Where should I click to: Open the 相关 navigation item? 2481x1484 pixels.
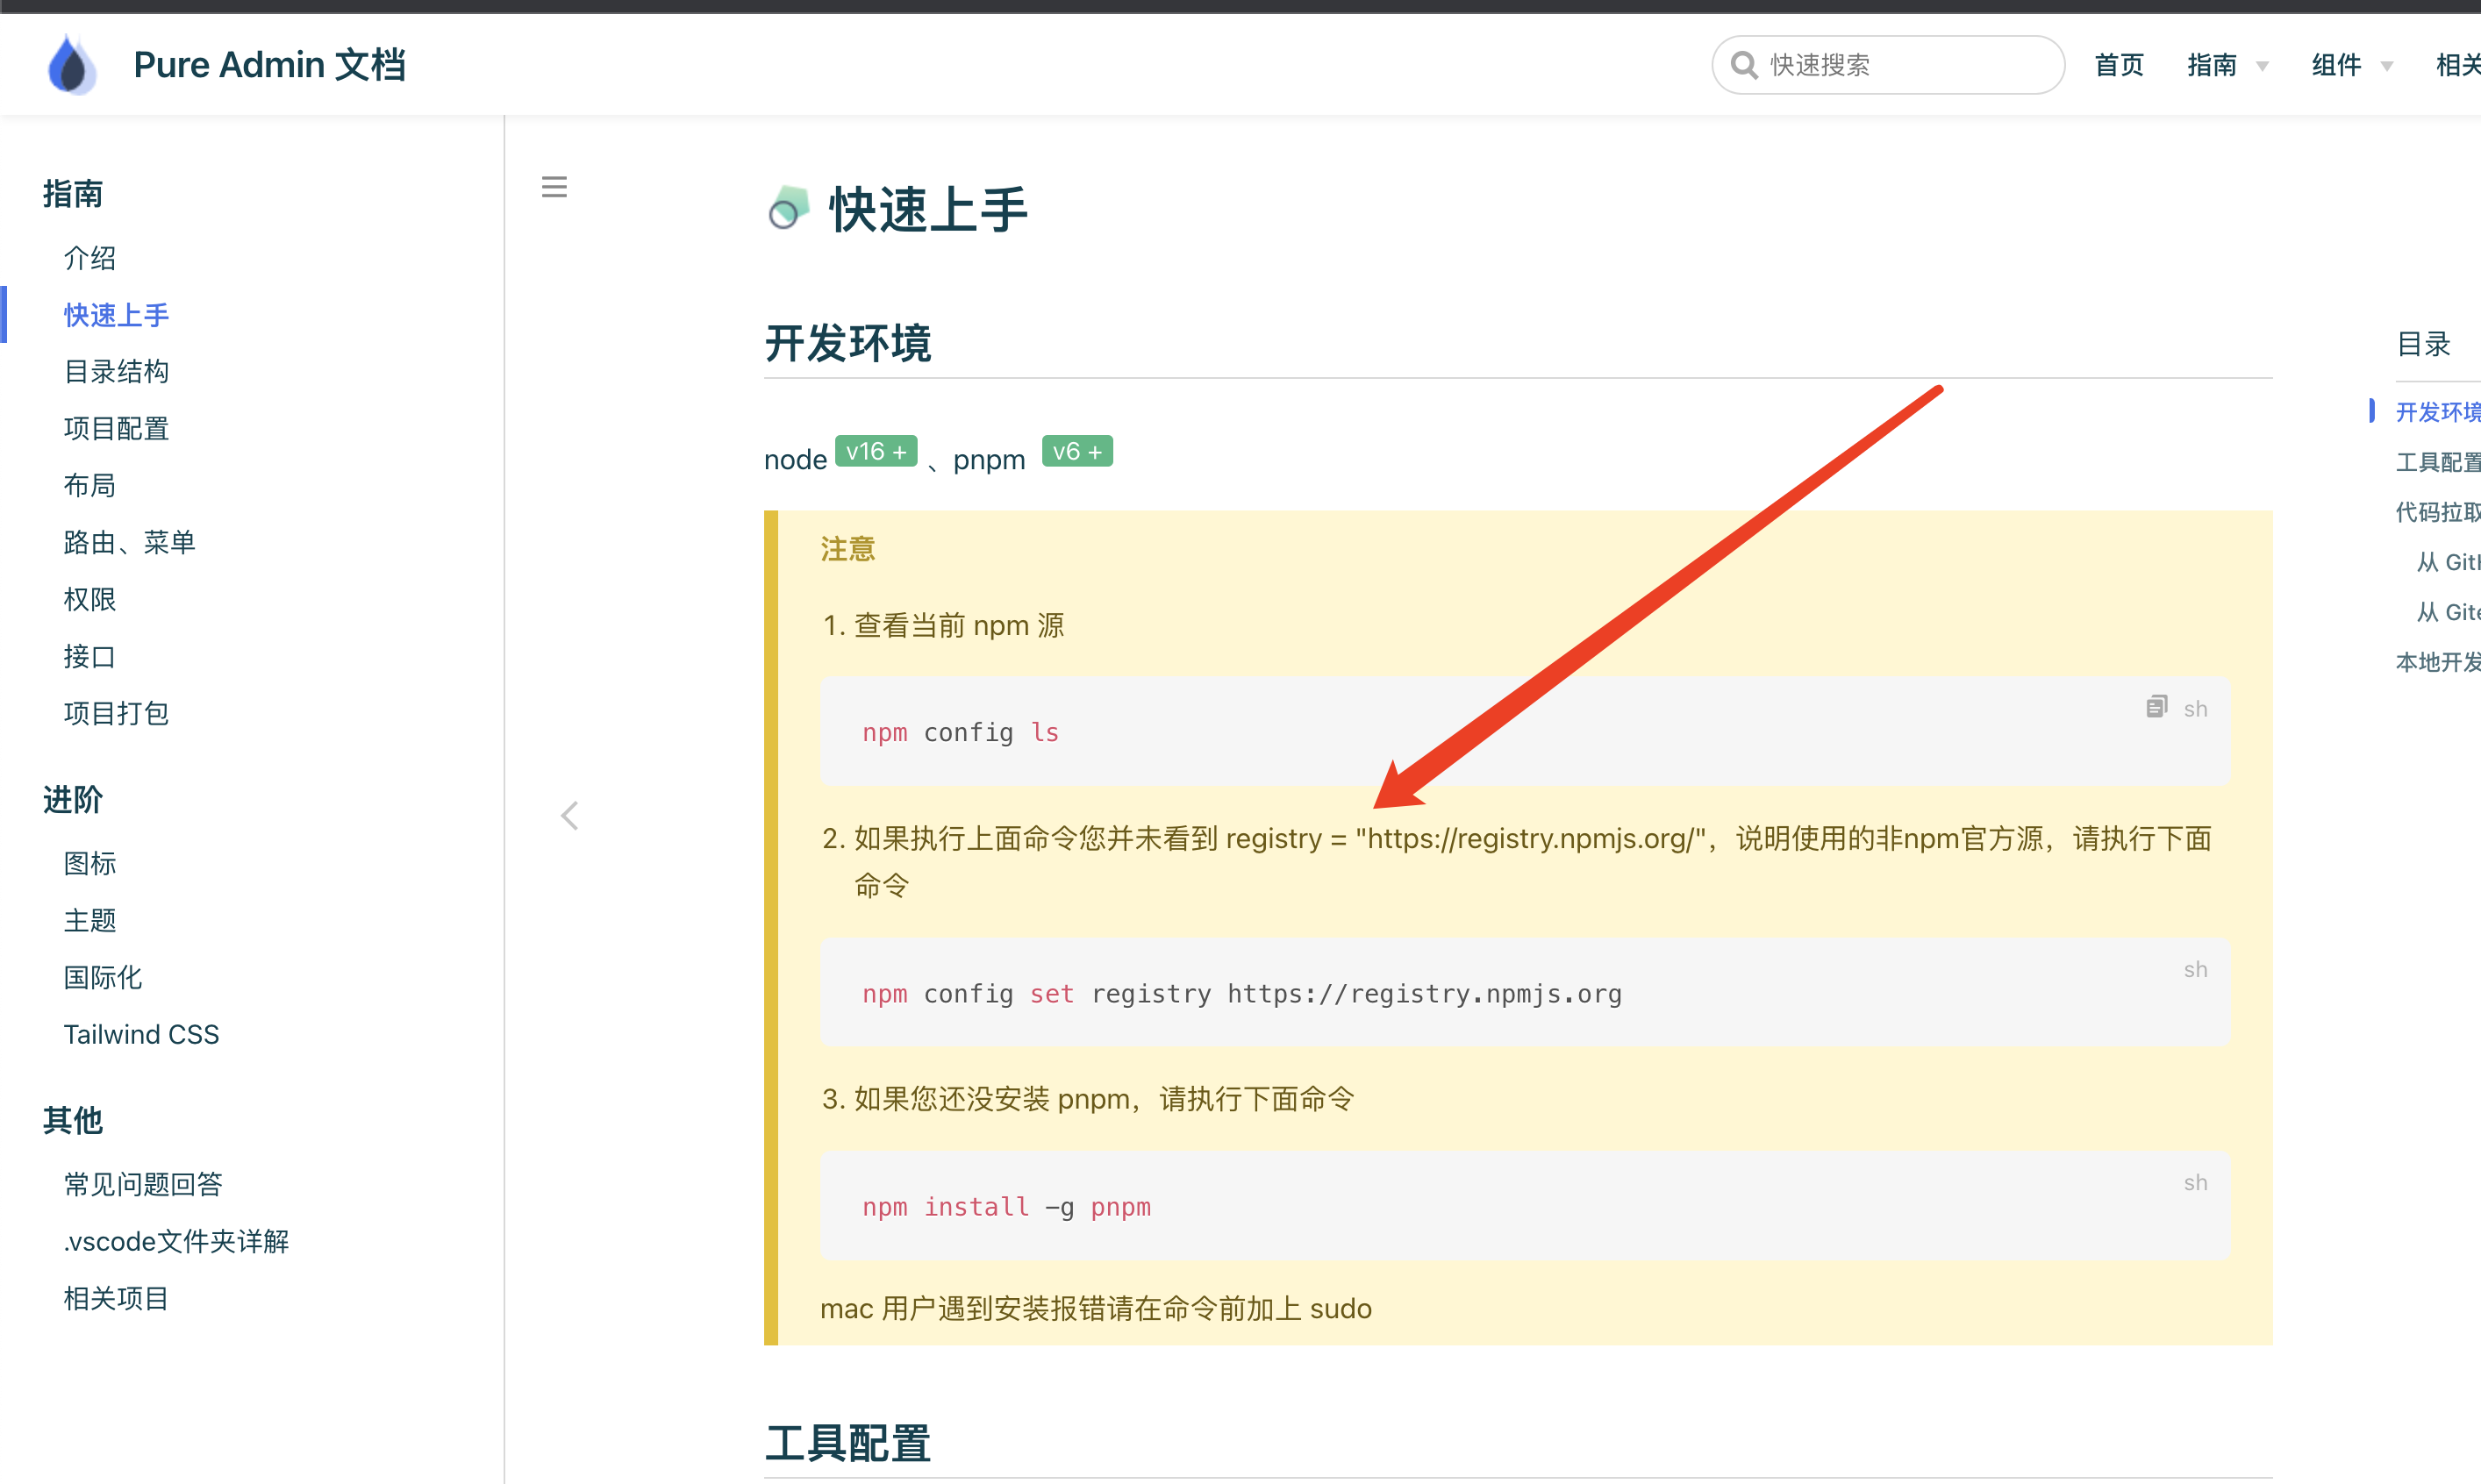pos(2458,65)
